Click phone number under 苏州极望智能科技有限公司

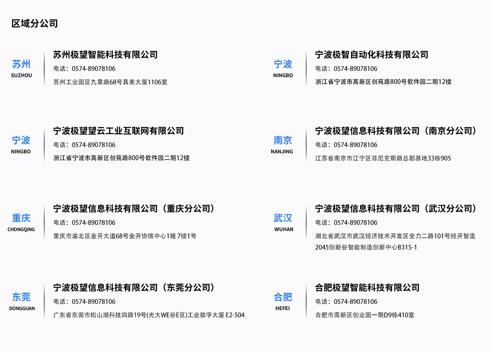click(93, 69)
